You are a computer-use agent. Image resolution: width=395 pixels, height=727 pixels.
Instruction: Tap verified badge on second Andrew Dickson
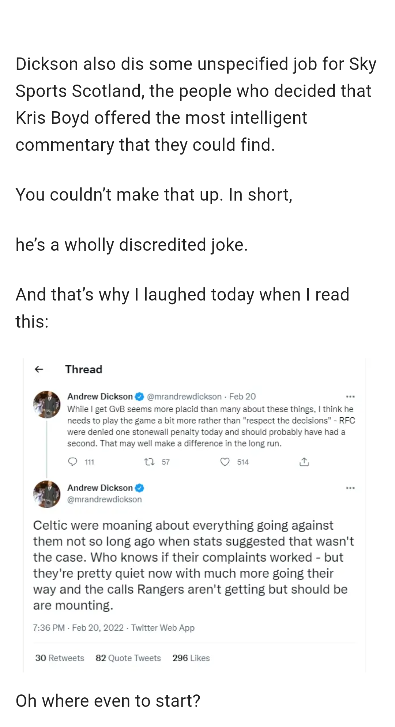click(139, 488)
